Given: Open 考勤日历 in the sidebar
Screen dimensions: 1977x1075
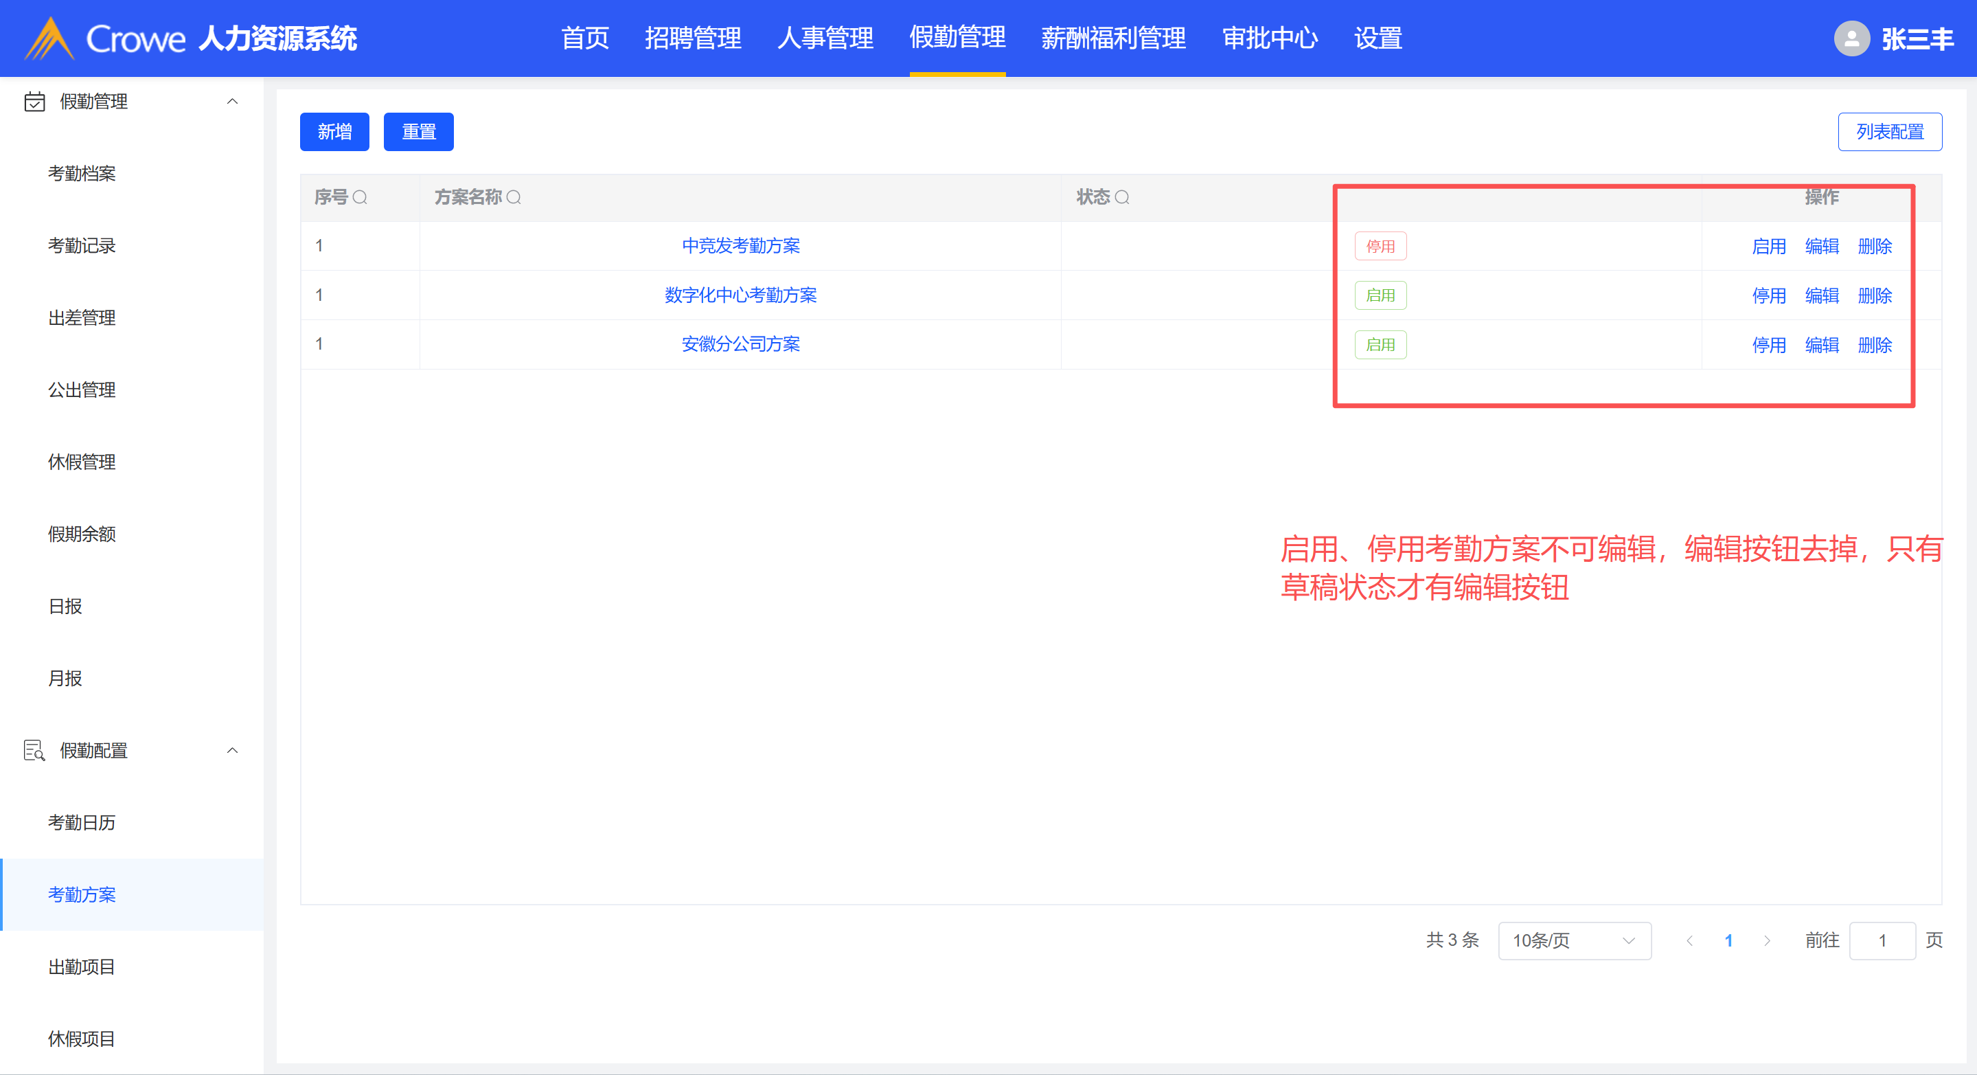Looking at the screenshot, I should [x=81, y=822].
